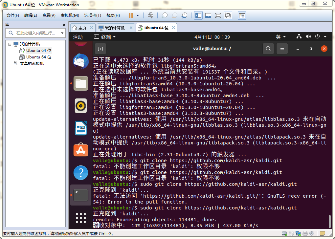Screen dimensions: 335x239
Task: Click the terminal vertical scrollbar thumb
Action: coord(330,222)
